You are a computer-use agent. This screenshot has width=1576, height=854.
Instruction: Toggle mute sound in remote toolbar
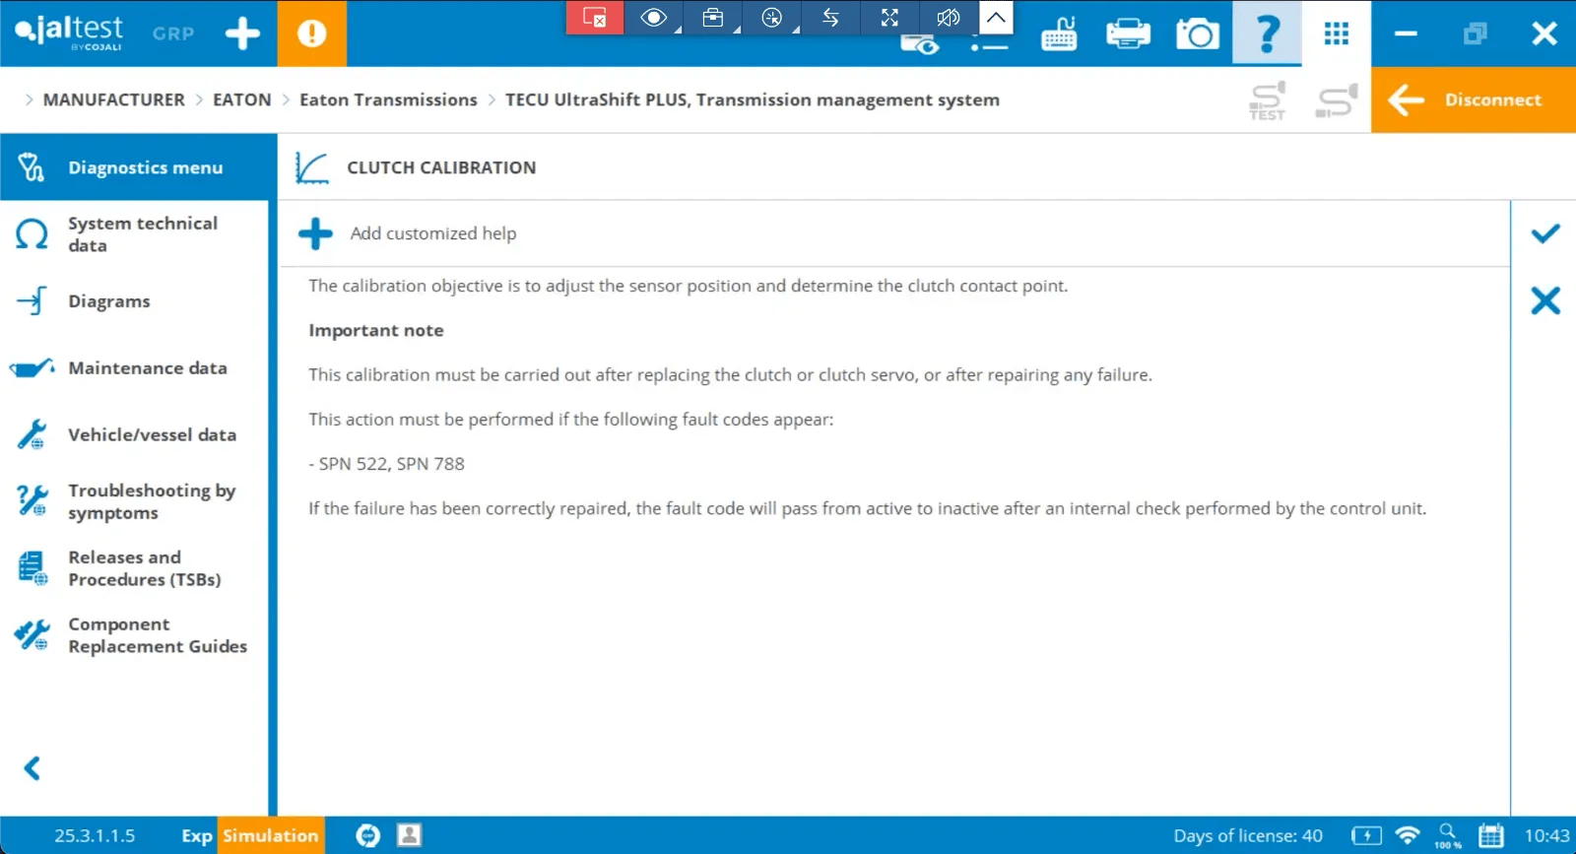(949, 18)
